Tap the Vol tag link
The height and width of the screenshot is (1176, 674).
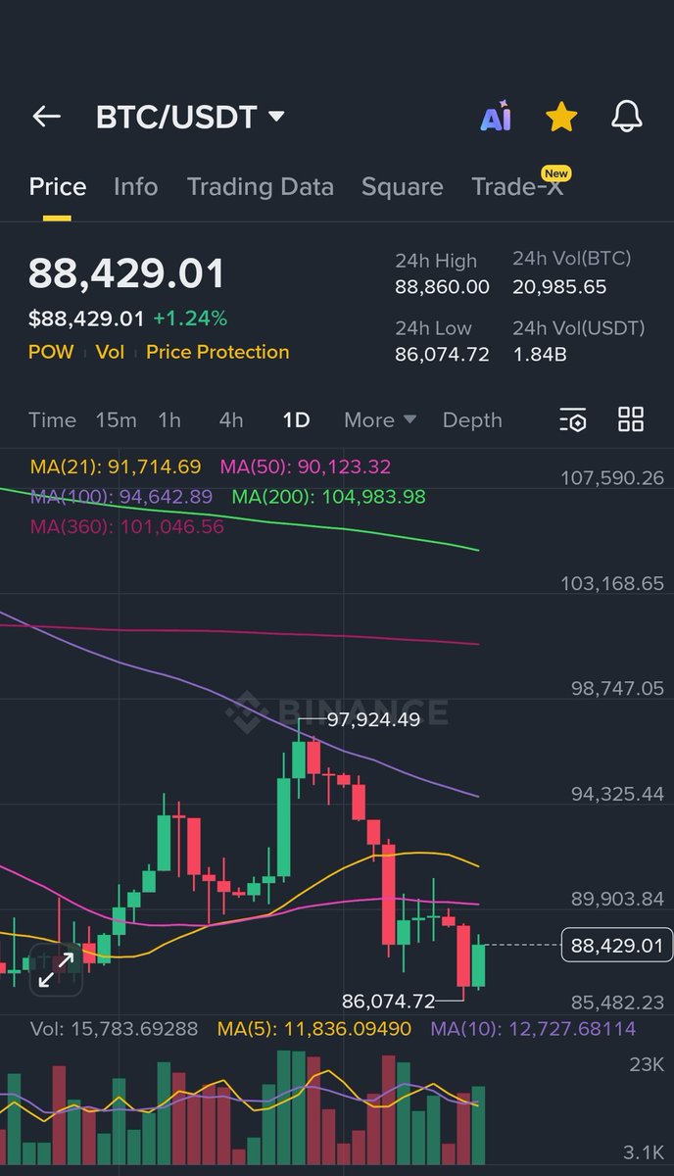tap(110, 352)
